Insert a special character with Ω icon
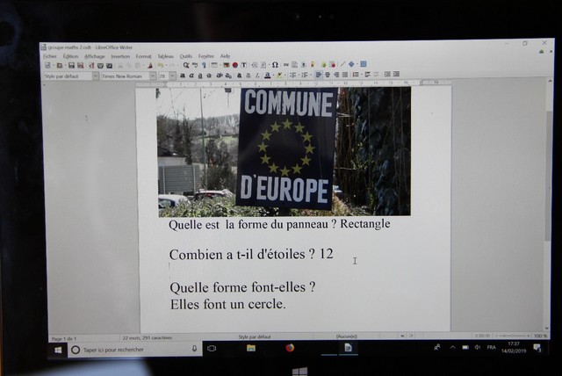This screenshot has width=562, height=376. (x=275, y=65)
